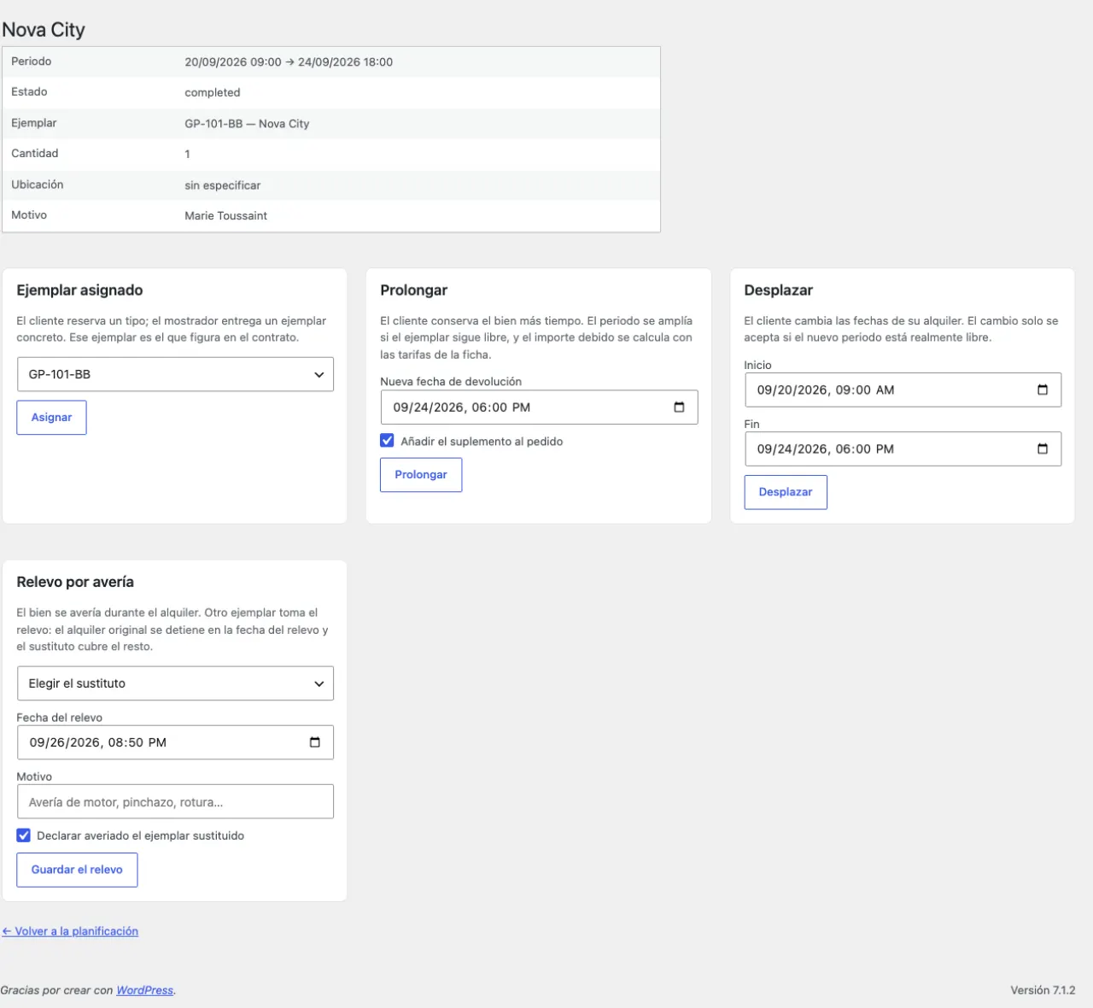The width and height of the screenshot is (1093, 1008).
Task: Click the 'GP-101-BB — Nova City' ejemplar value
Action: pos(247,124)
